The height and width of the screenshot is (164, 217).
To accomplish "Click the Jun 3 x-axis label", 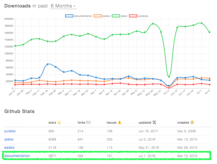I will tap(166, 92).
